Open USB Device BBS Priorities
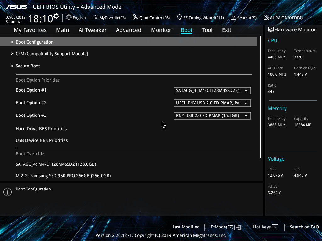 (42, 140)
